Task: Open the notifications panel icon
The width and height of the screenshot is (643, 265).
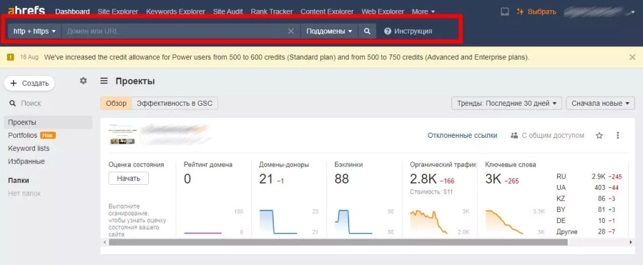Action: point(505,11)
